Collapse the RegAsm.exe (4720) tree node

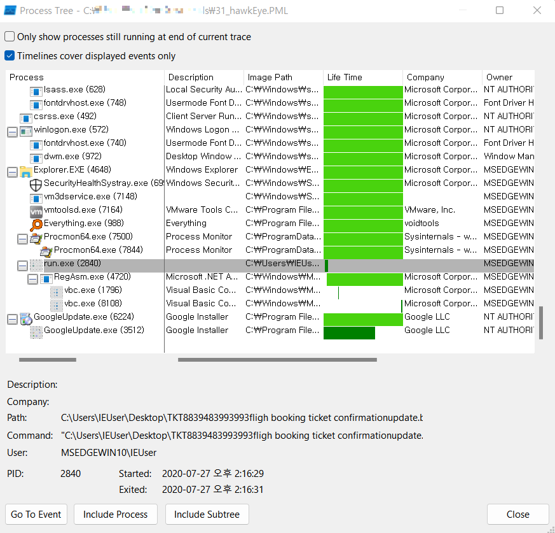pos(32,280)
